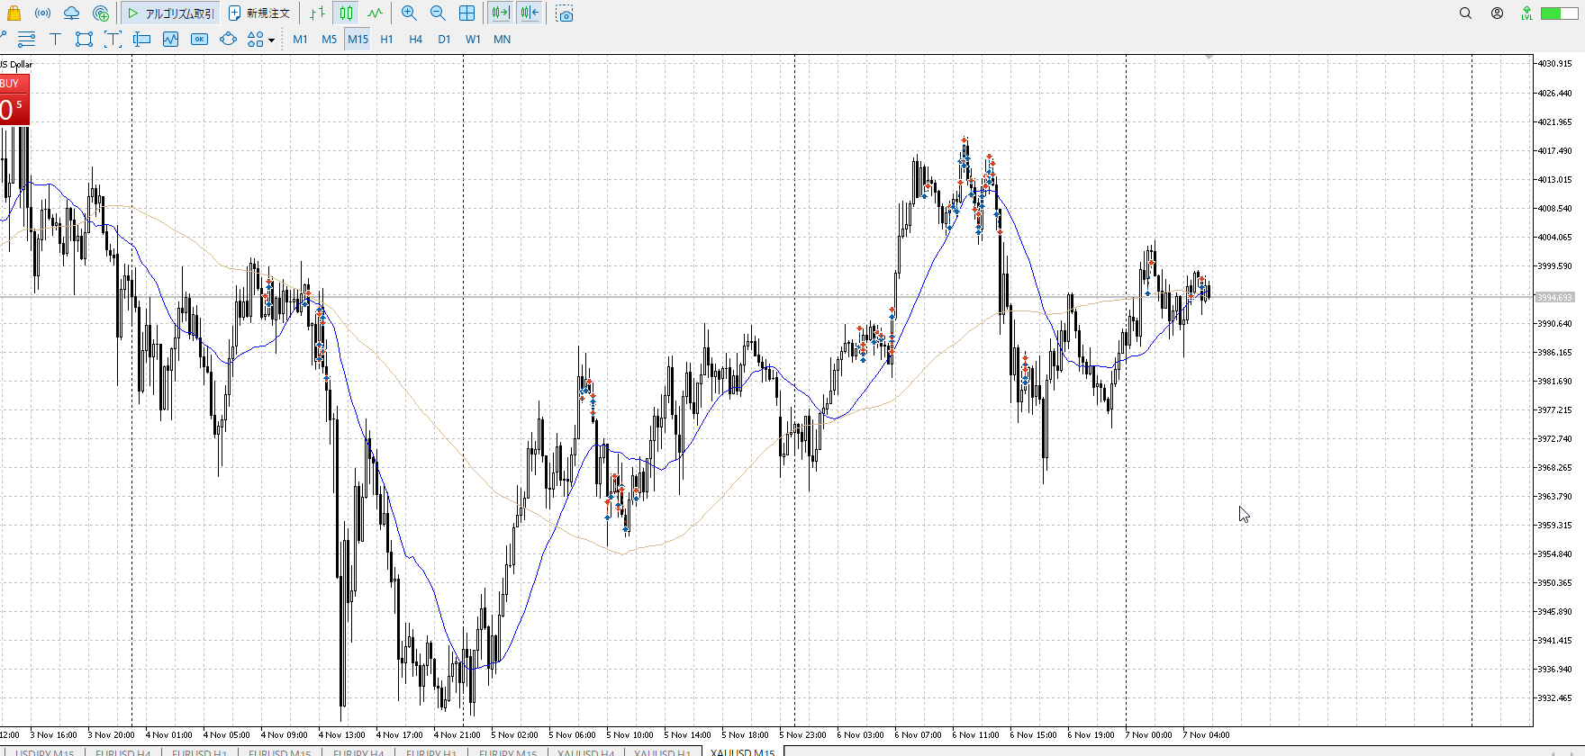Open the tile windows grid icon
Viewport: 1585px width, 756px height.
(466, 13)
